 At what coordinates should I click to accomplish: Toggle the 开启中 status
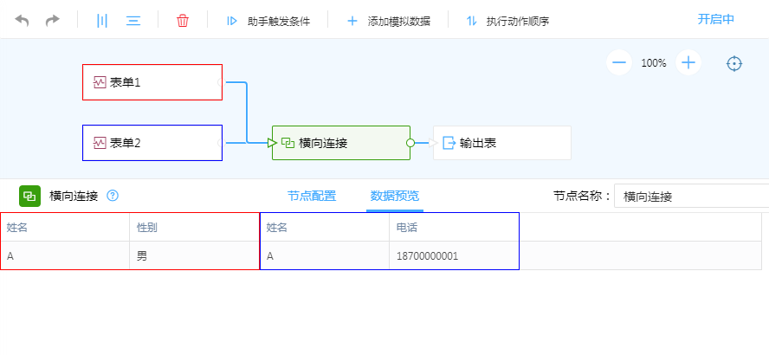(716, 19)
